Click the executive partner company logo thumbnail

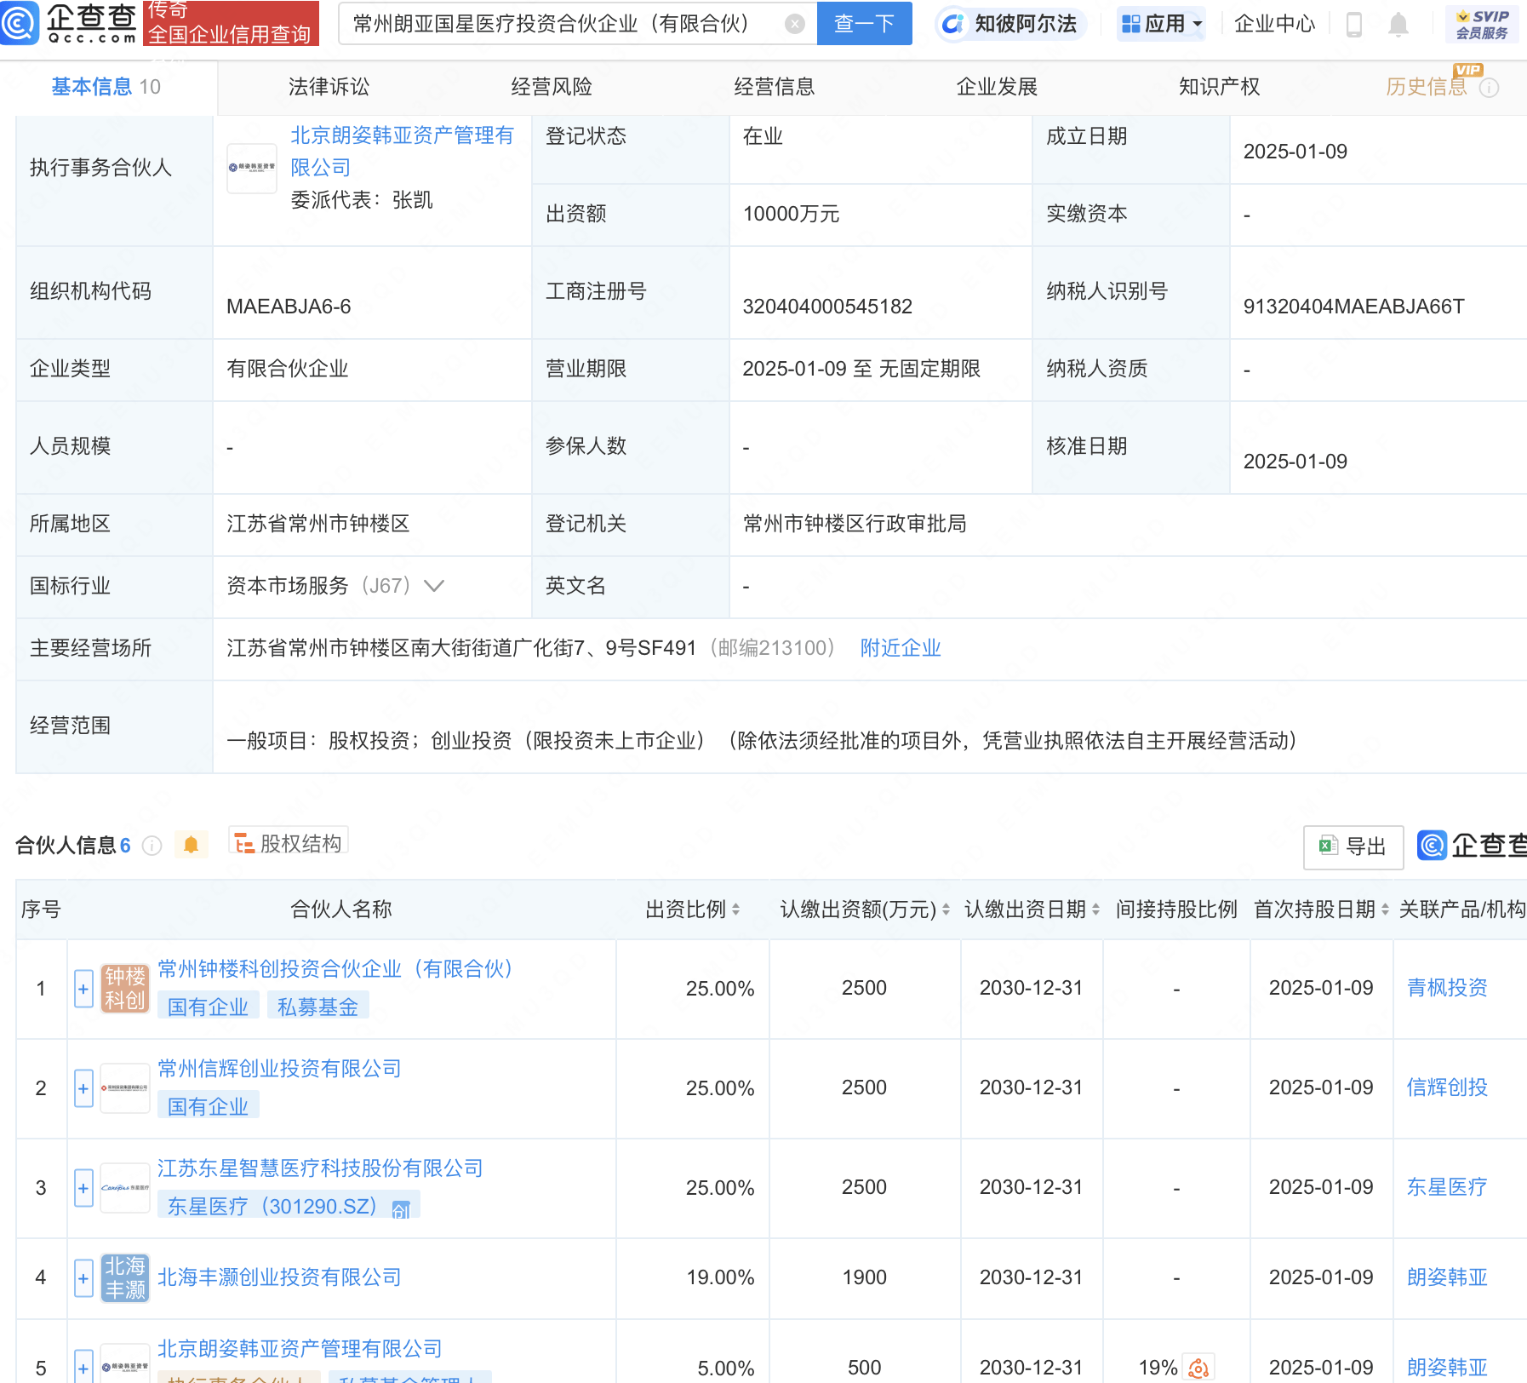(252, 168)
